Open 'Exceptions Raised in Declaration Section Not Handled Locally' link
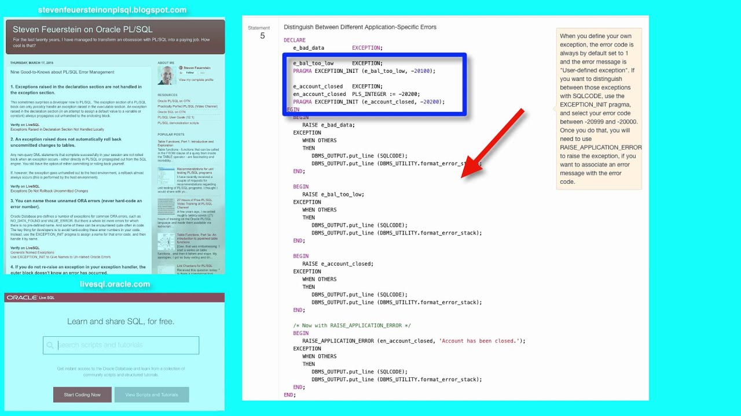Screen dimensions: 741x416 (x=57, y=129)
